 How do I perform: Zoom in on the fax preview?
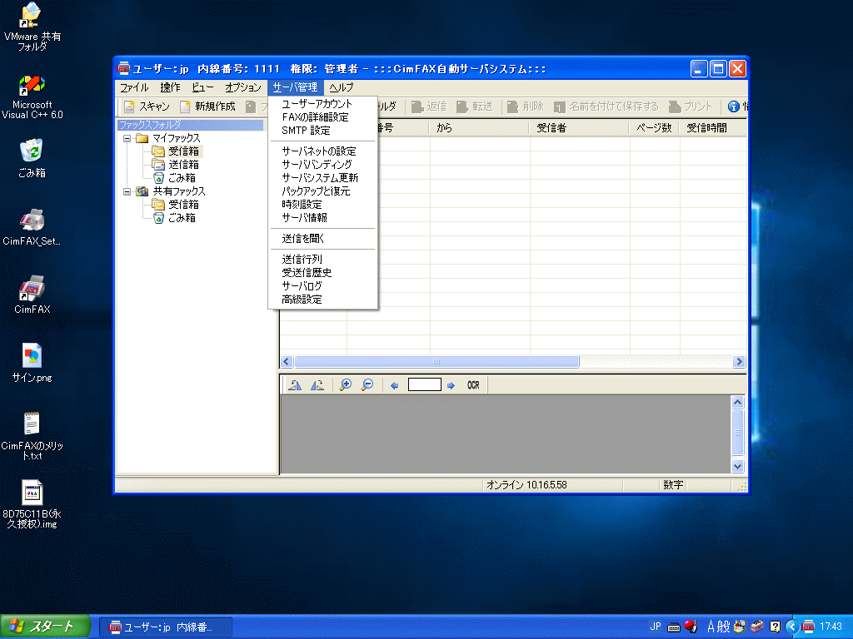[x=346, y=385]
